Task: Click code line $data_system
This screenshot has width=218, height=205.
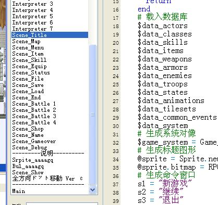Action: coord(163,126)
